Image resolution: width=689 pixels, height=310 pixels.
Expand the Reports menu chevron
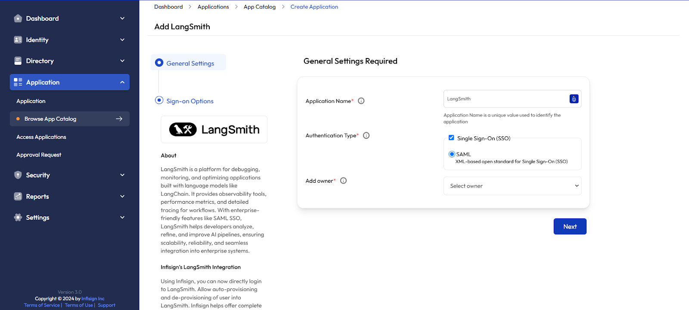click(122, 196)
